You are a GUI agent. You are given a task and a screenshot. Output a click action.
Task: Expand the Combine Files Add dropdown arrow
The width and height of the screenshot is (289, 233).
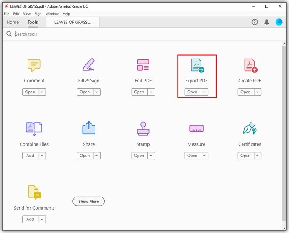point(42,156)
